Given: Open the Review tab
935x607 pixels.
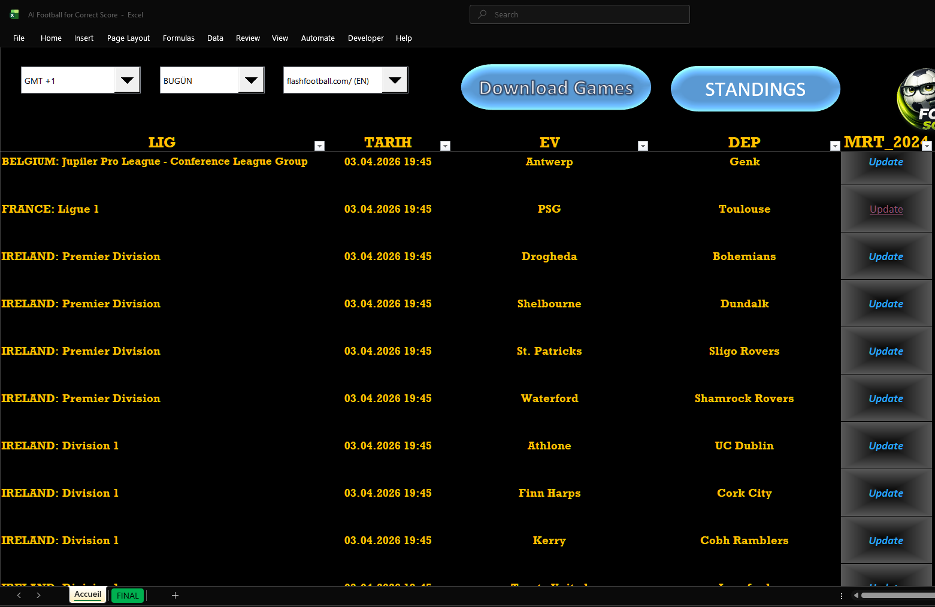Looking at the screenshot, I should (248, 38).
